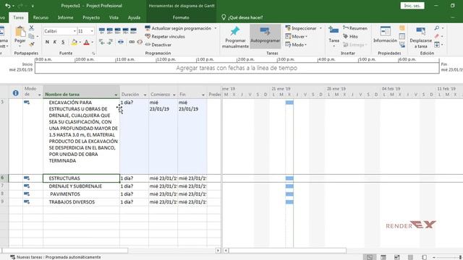The height and width of the screenshot is (260, 463).
Task: Click the Notes yellow icon in Propiedades
Action: tap(402, 28)
